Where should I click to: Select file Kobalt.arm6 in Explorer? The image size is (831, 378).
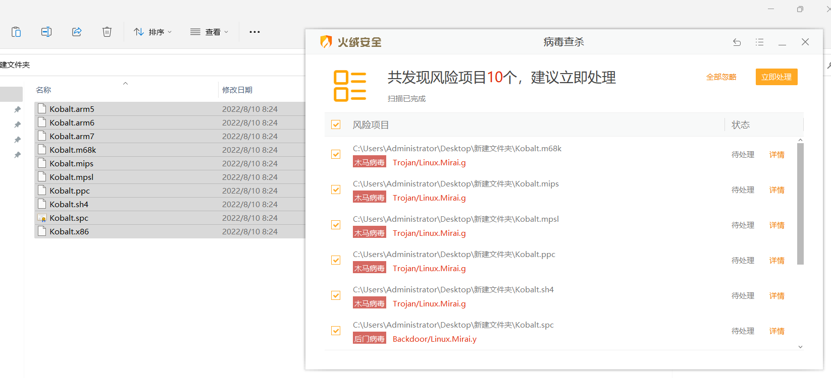coord(170,122)
